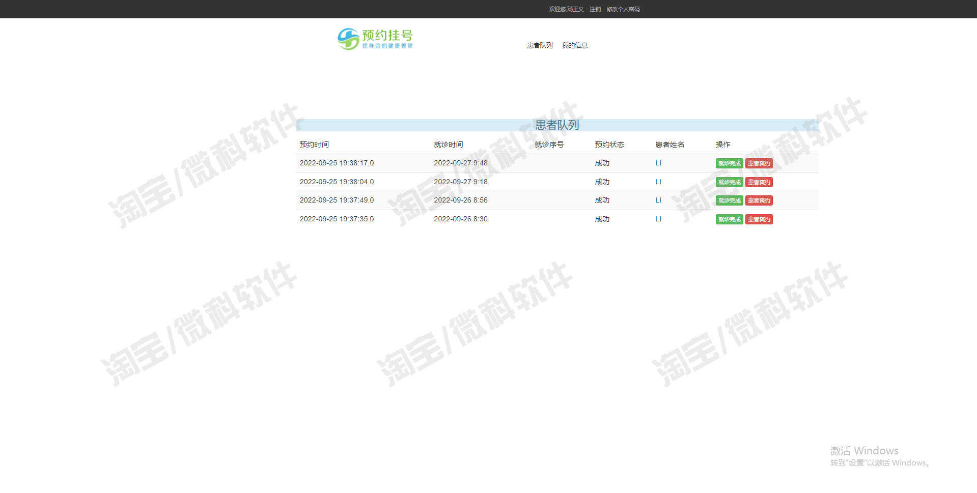The width and height of the screenshot is (977, 493).
Task: Click the 欢迎您,汤正义 greeting text
Action: click(x=566, y=9)
